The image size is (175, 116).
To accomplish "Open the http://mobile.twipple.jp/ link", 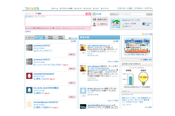I will click(x=100, y=68).
